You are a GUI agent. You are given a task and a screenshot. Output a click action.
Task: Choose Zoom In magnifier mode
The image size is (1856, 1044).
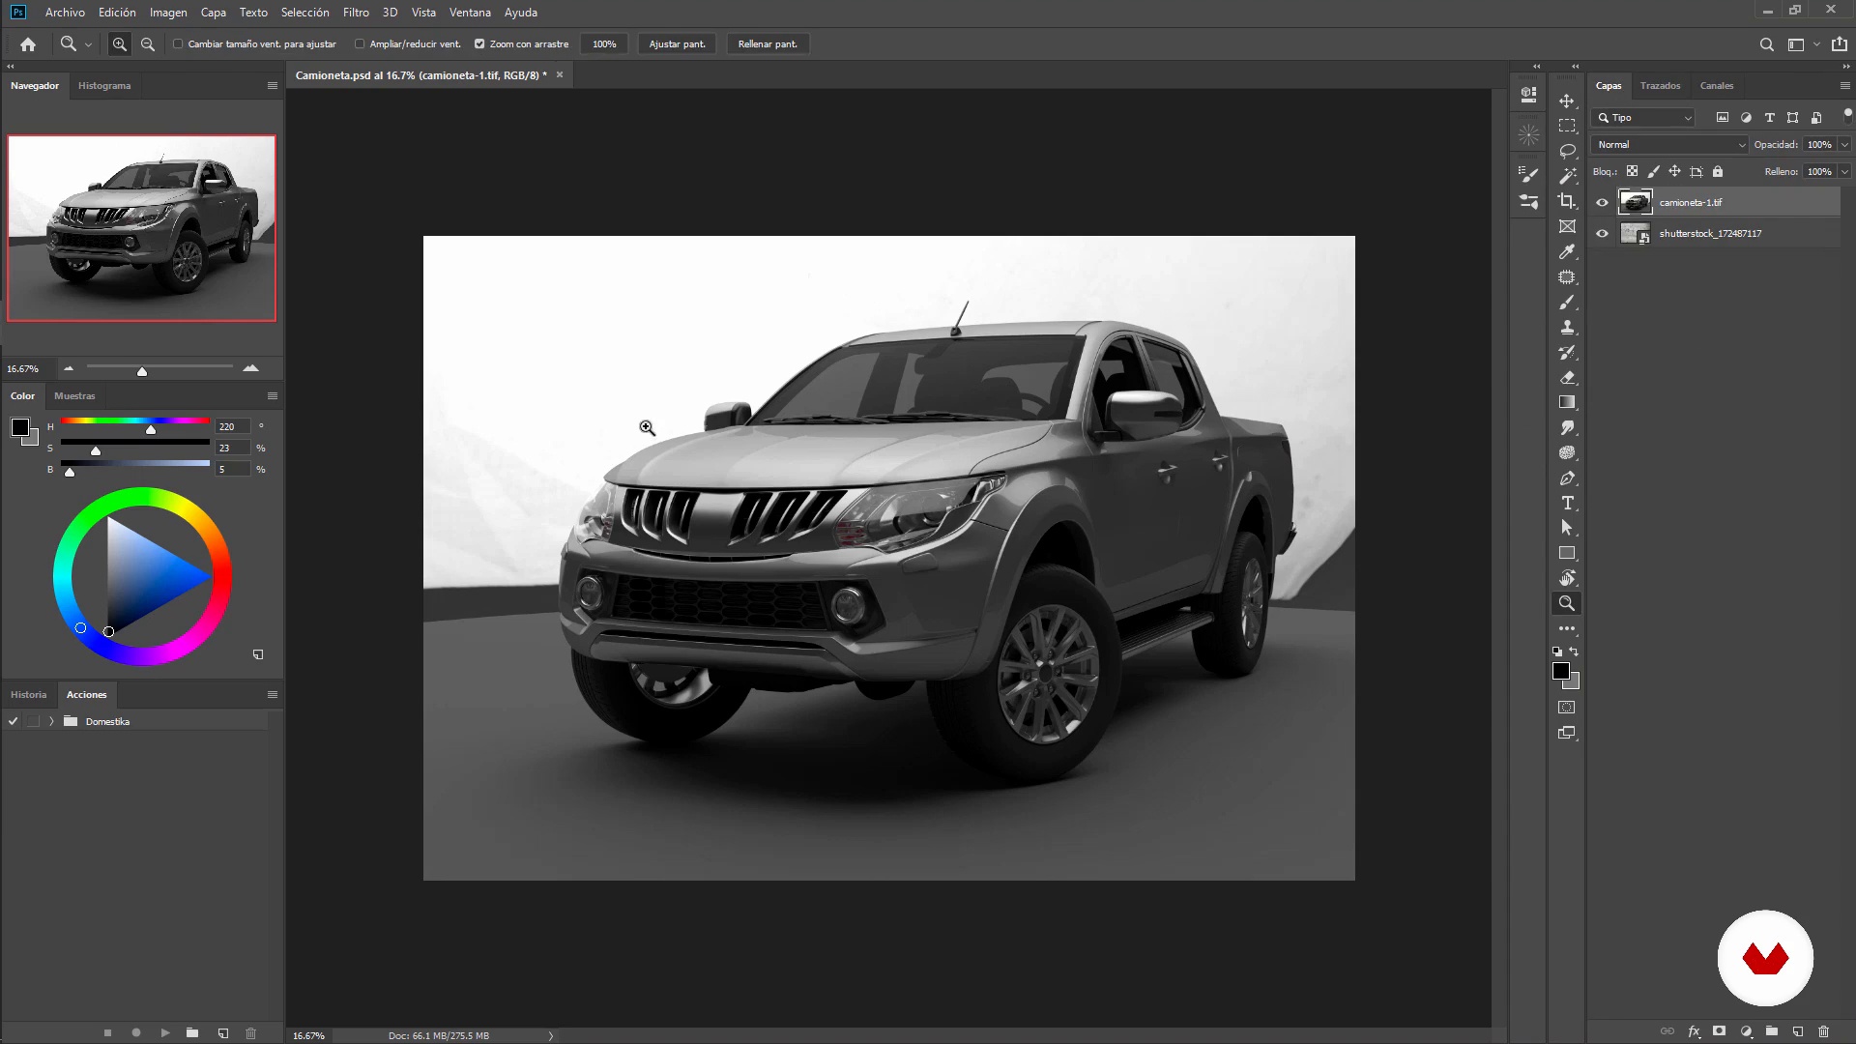point(120,44)
